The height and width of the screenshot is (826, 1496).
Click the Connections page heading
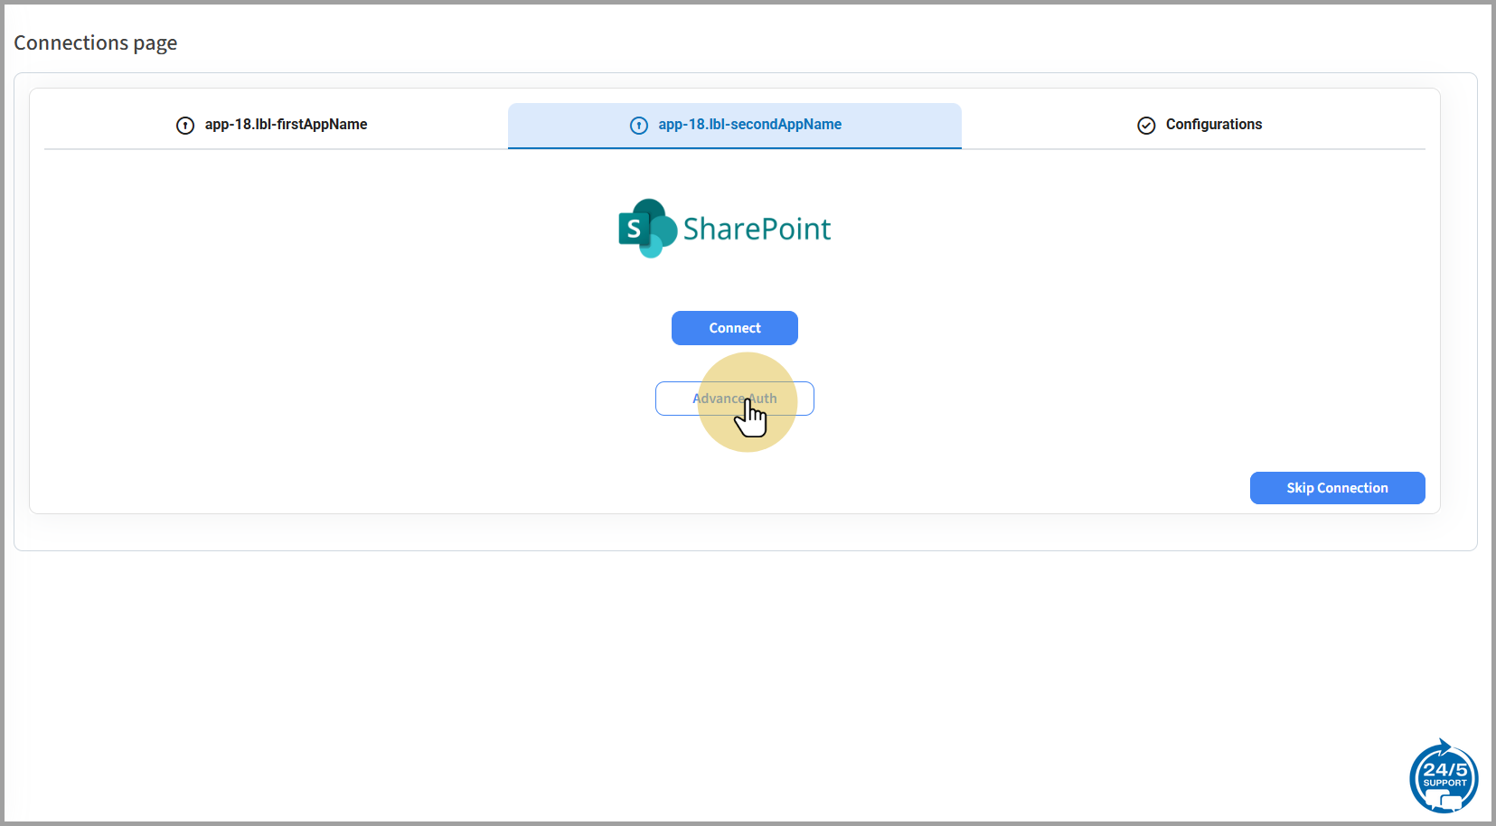(96, 42)
